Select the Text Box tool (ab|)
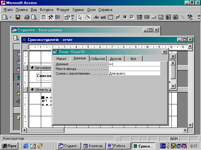 click(103, 17)
